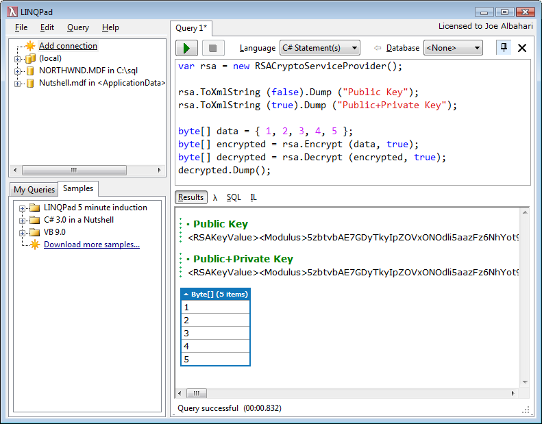The width and height of the screenshot is (542, 424).
Task: Open the File menu
Action: pos(21,27)
